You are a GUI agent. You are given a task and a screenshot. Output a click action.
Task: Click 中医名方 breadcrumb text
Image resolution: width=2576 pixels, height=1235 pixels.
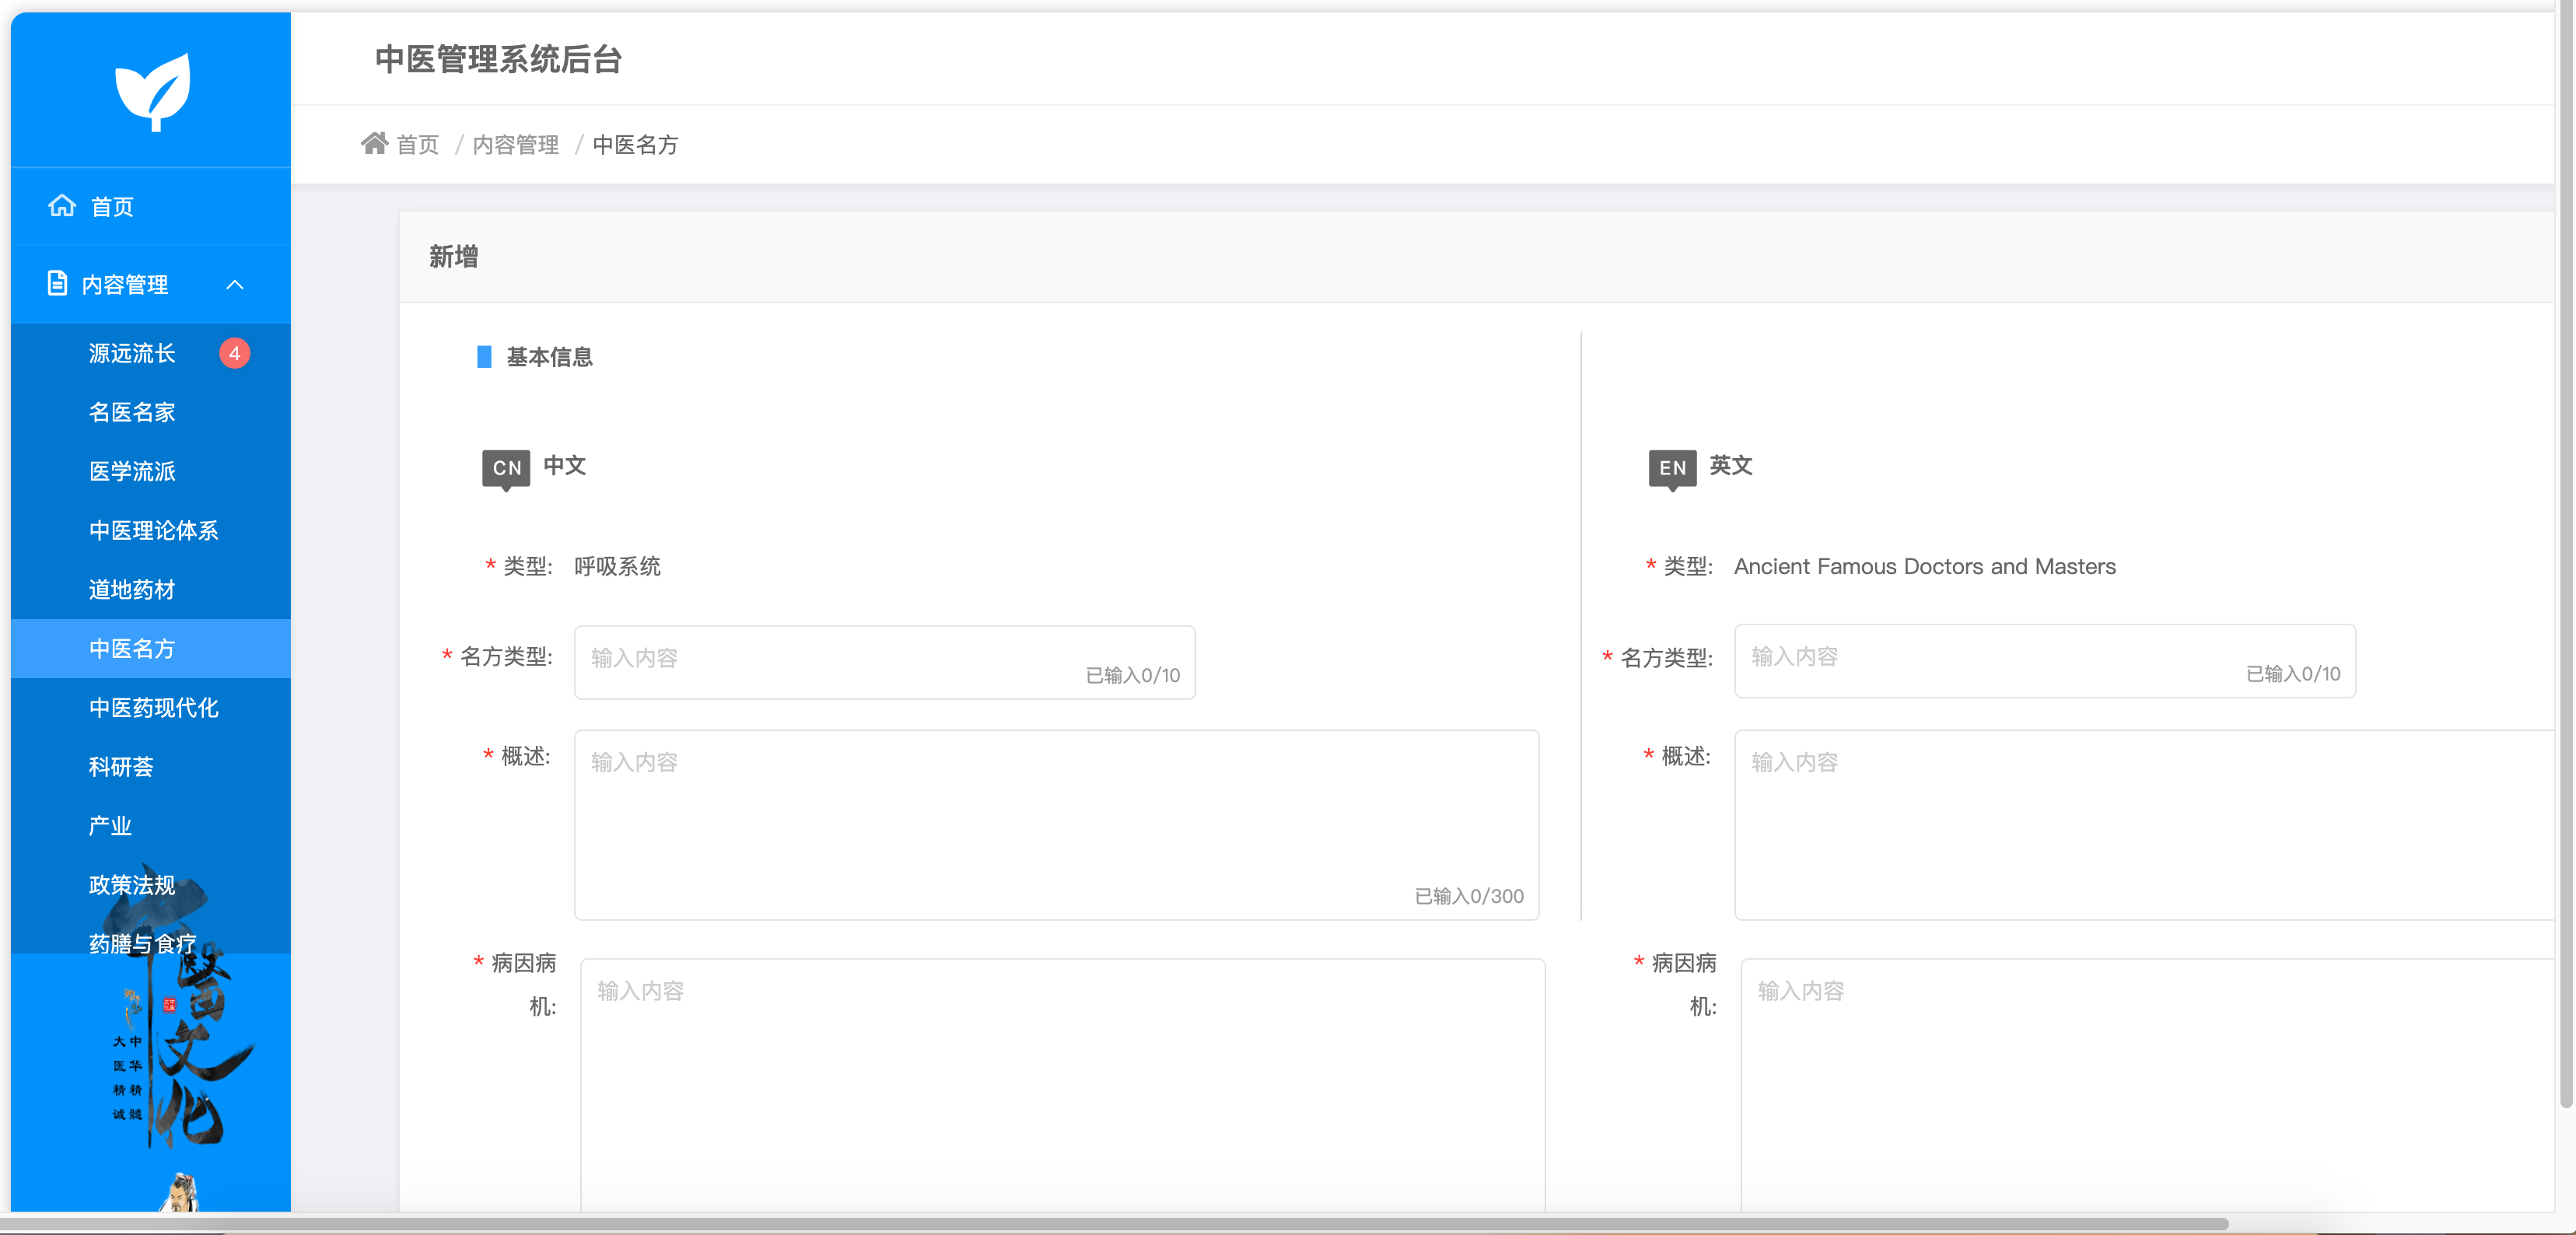(x=636, y=145)
